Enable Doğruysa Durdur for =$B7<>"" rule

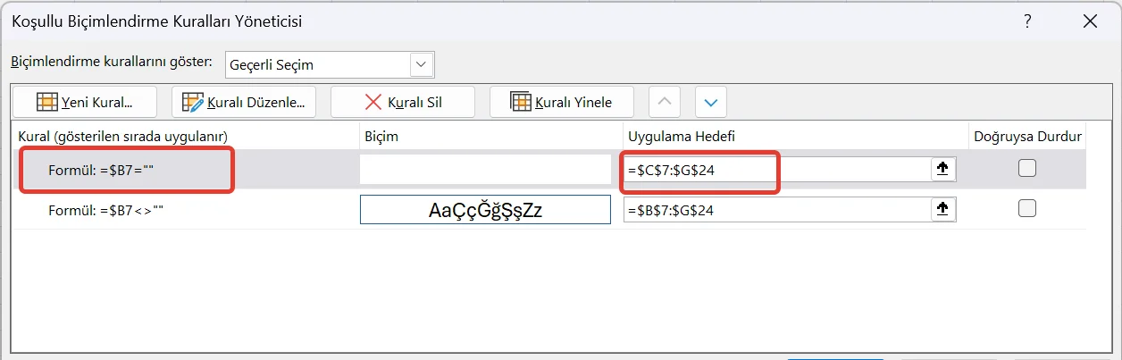click(x=1027, y=208)
